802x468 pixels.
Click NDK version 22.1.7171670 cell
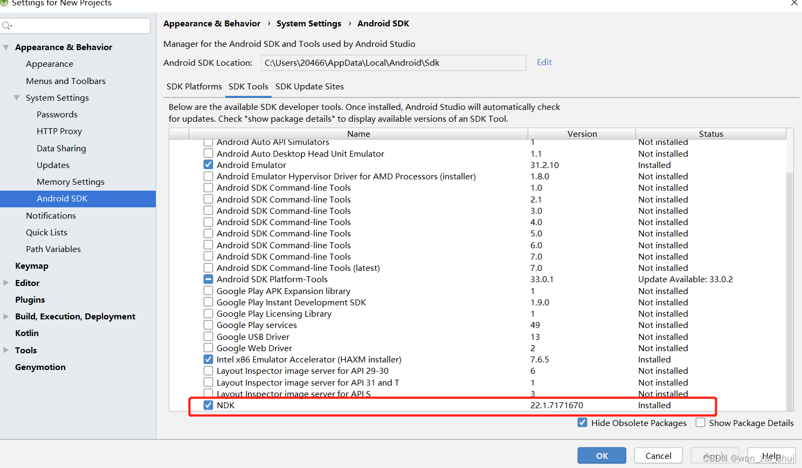click(557, 405)
